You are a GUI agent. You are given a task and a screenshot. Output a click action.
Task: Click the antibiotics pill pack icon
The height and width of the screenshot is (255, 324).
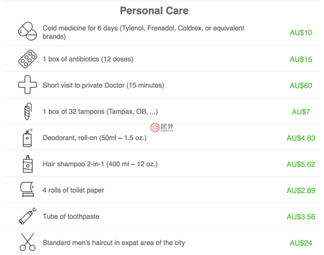27,59
